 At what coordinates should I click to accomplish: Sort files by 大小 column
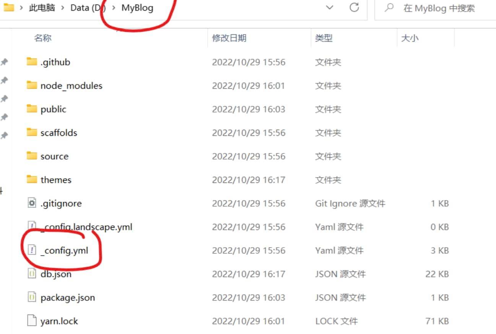410,38
